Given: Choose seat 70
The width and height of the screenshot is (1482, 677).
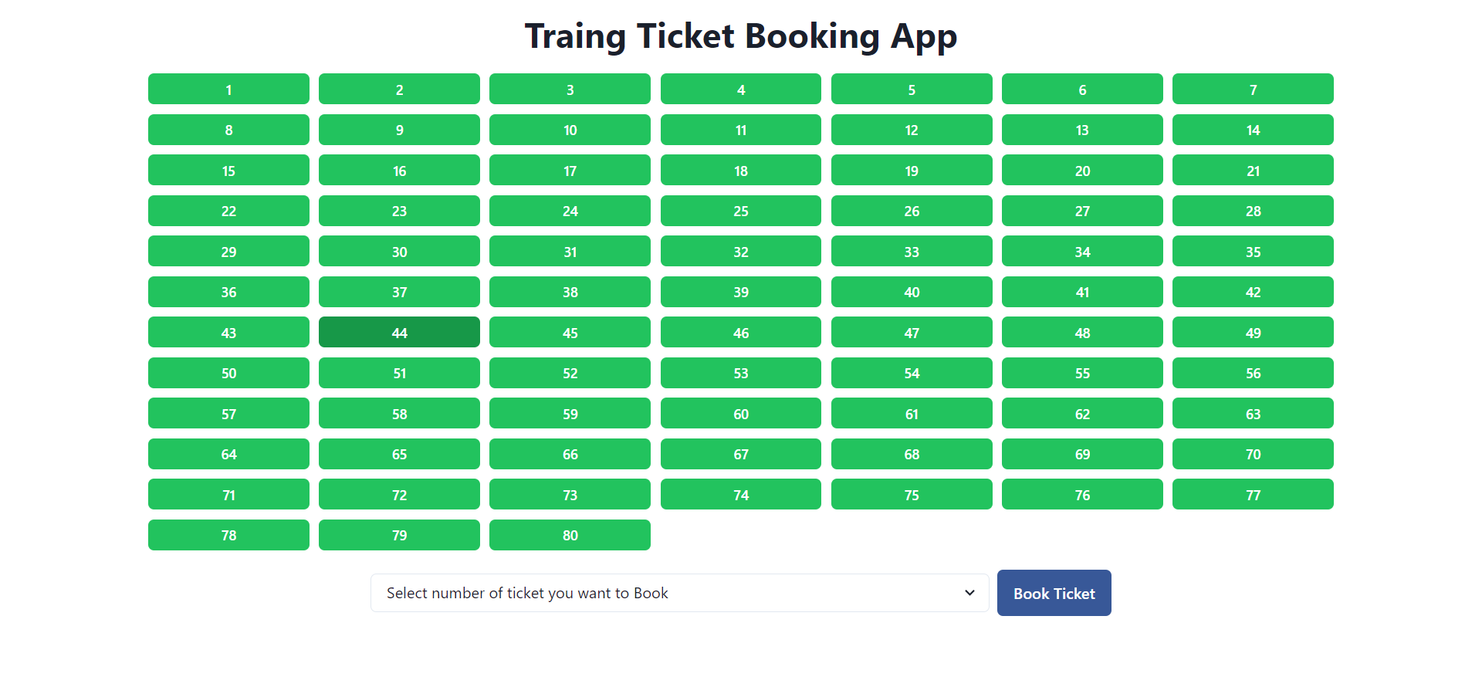Looking at the screenshot, I should 1253,454.
